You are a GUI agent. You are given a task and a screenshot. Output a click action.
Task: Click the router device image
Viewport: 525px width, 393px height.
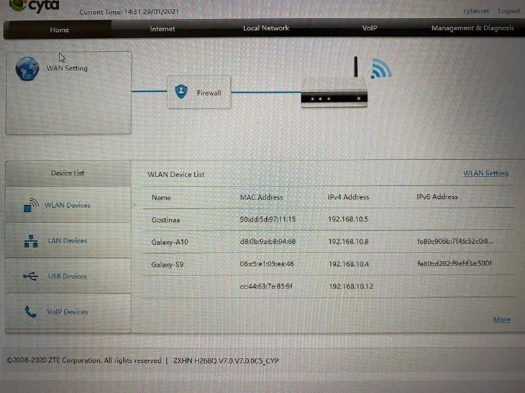tap(334, 97)
